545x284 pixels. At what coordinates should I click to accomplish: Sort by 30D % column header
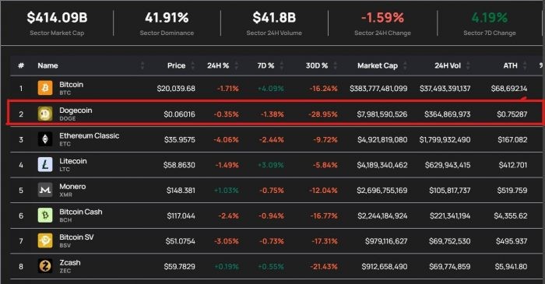pos(317,65)
